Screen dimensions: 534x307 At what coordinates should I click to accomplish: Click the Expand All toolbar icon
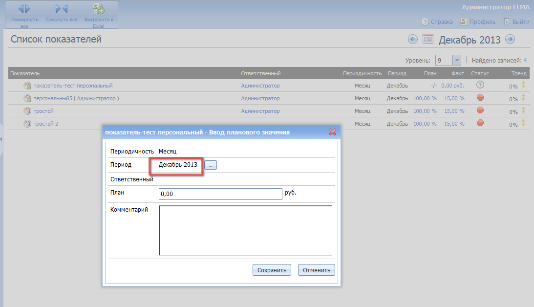tap(24, 9)
